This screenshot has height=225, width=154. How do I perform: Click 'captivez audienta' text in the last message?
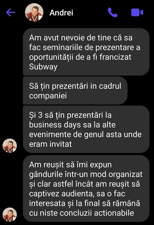coord(62,194)
